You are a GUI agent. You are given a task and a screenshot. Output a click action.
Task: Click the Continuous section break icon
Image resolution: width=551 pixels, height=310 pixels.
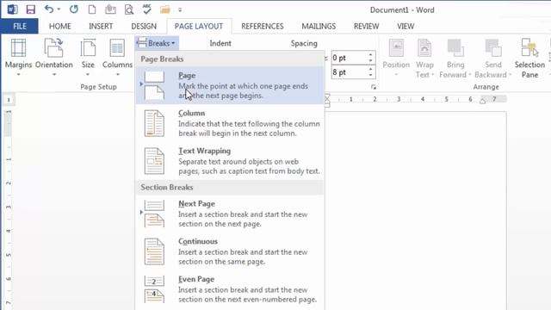click(154, 251)
